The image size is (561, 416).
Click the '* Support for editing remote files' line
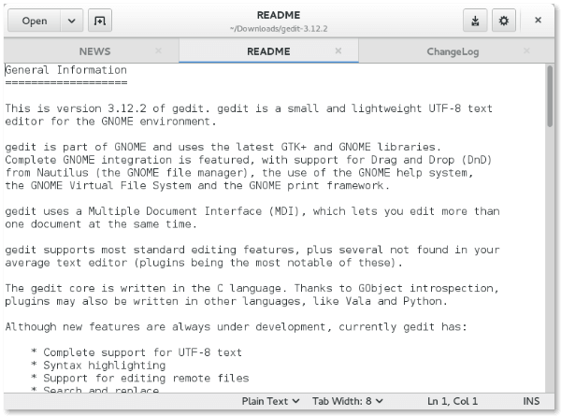click(x=139, y=378)
